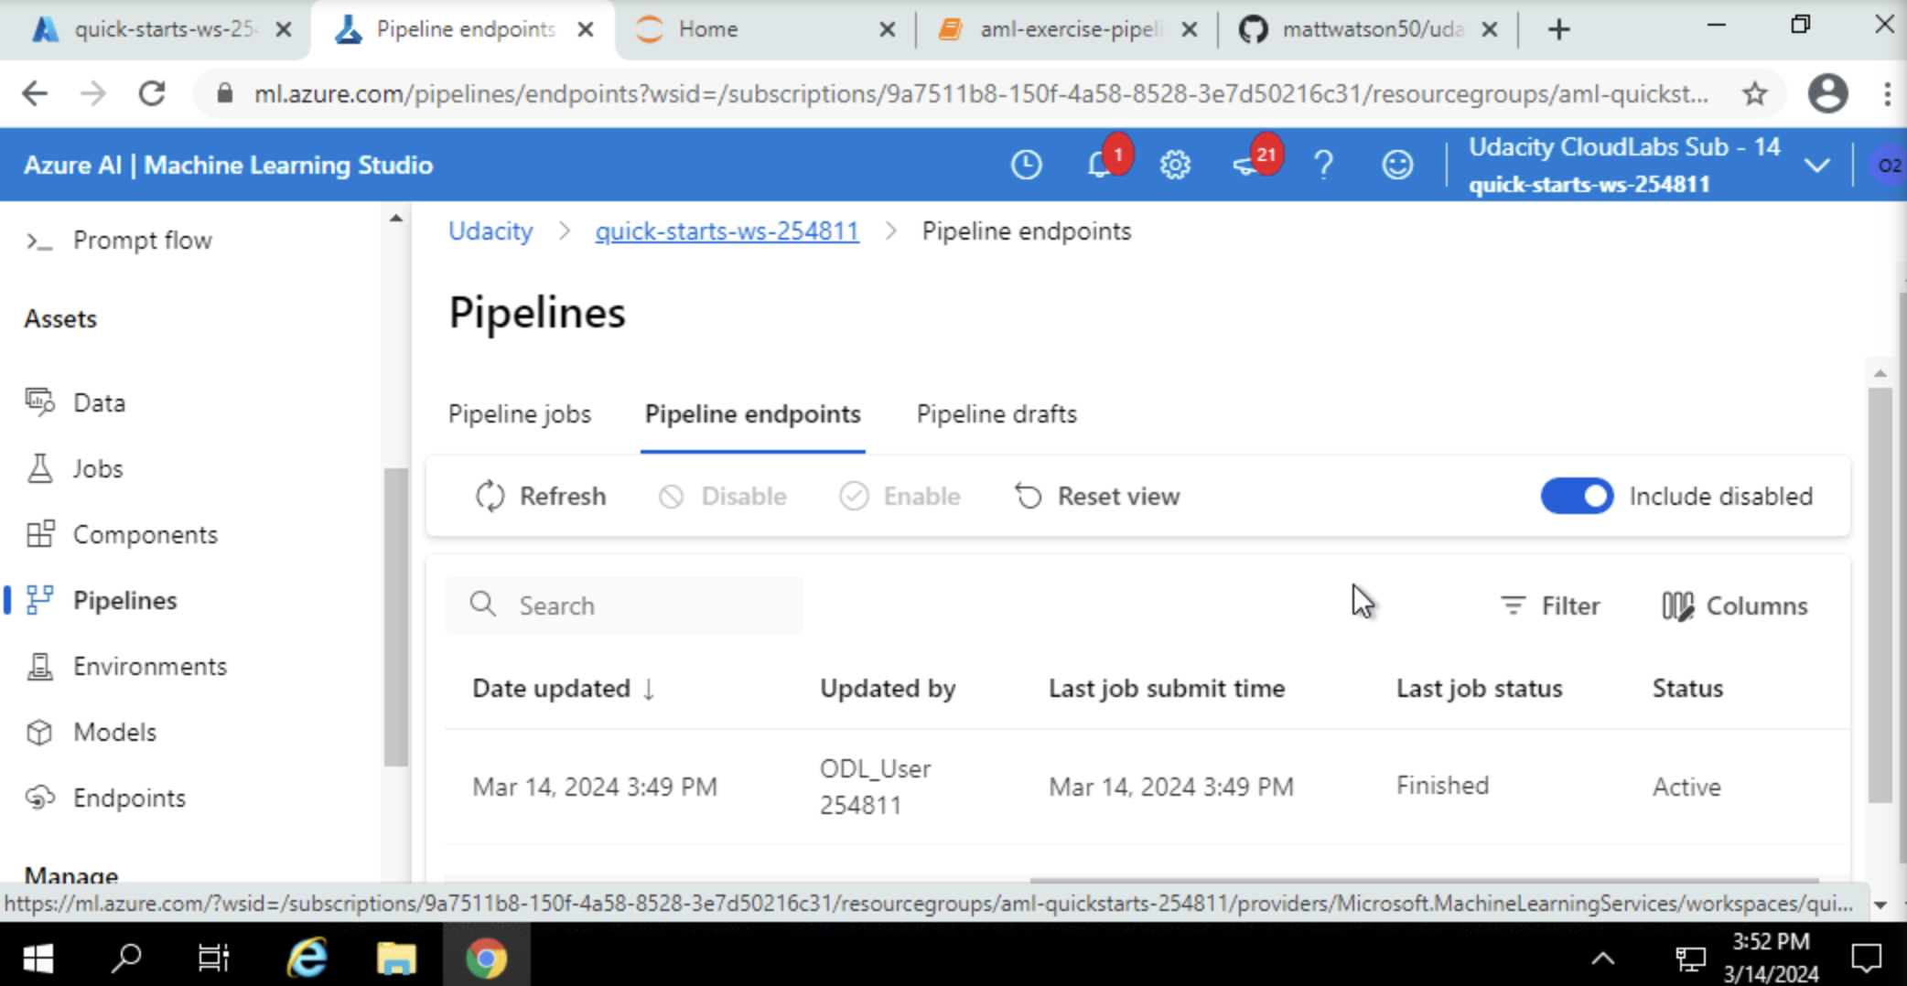Expand the workspace selector chevron
Image resolution: width=1907 pixels, height=986 pixels.
(1817, 166)
